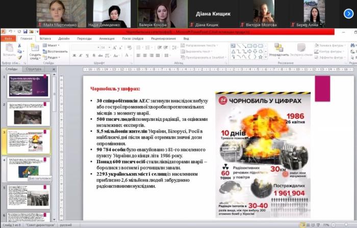The width and height of the screenshot is (357, 228).
Task: Click the Undo arrow icon
Action: coord(11,32)
